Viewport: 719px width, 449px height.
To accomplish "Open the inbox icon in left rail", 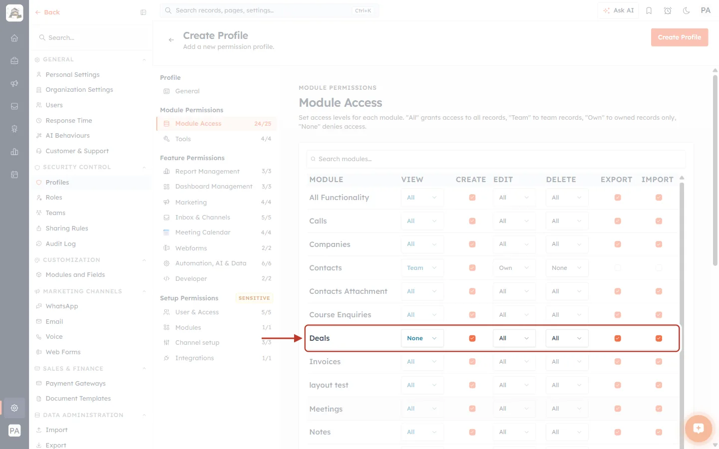I will click(x=14, y=106).
